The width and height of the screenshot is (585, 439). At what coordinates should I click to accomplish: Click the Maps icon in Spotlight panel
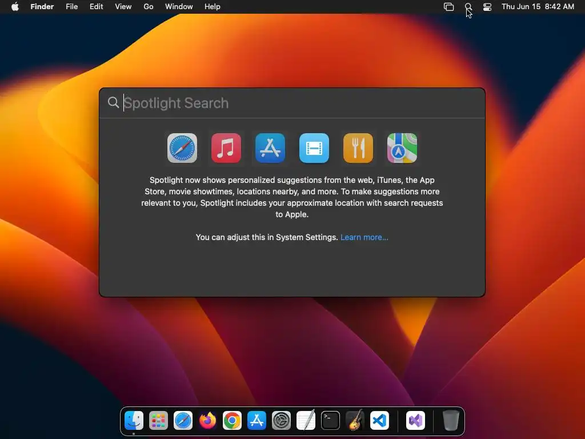(402, 148)
